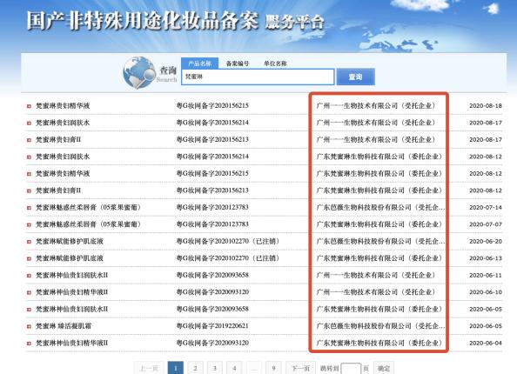Click filing number 粤G妆网备字2020123783 in 2020-07-14 row
This screenshot has width=517, height=374.
[212, 208]
